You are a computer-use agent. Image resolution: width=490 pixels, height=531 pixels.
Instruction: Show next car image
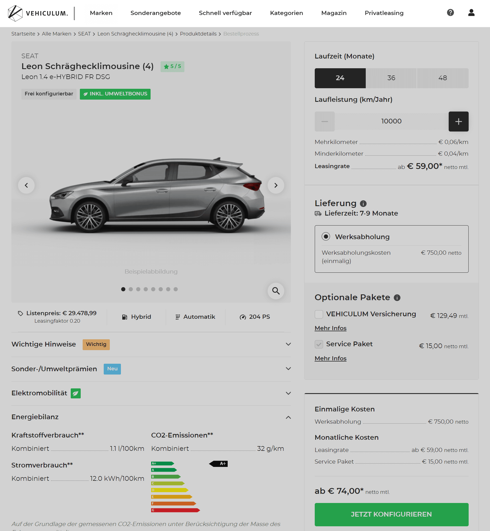[276, 185]
